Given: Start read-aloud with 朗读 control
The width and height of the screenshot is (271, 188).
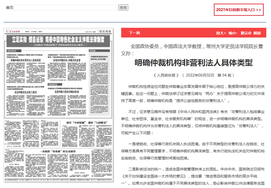Looking at the screenshot, I should (x=257, y=33).
